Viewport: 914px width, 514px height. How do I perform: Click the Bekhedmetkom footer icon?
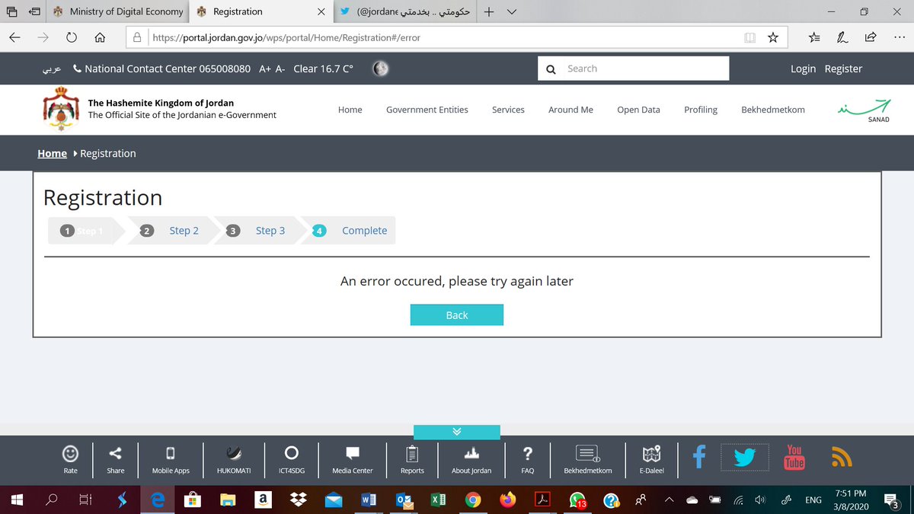click(587, 454)
